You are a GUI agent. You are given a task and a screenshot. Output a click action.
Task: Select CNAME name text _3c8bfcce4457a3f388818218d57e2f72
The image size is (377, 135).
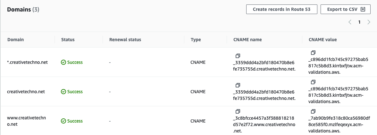[x=264, y=122]
